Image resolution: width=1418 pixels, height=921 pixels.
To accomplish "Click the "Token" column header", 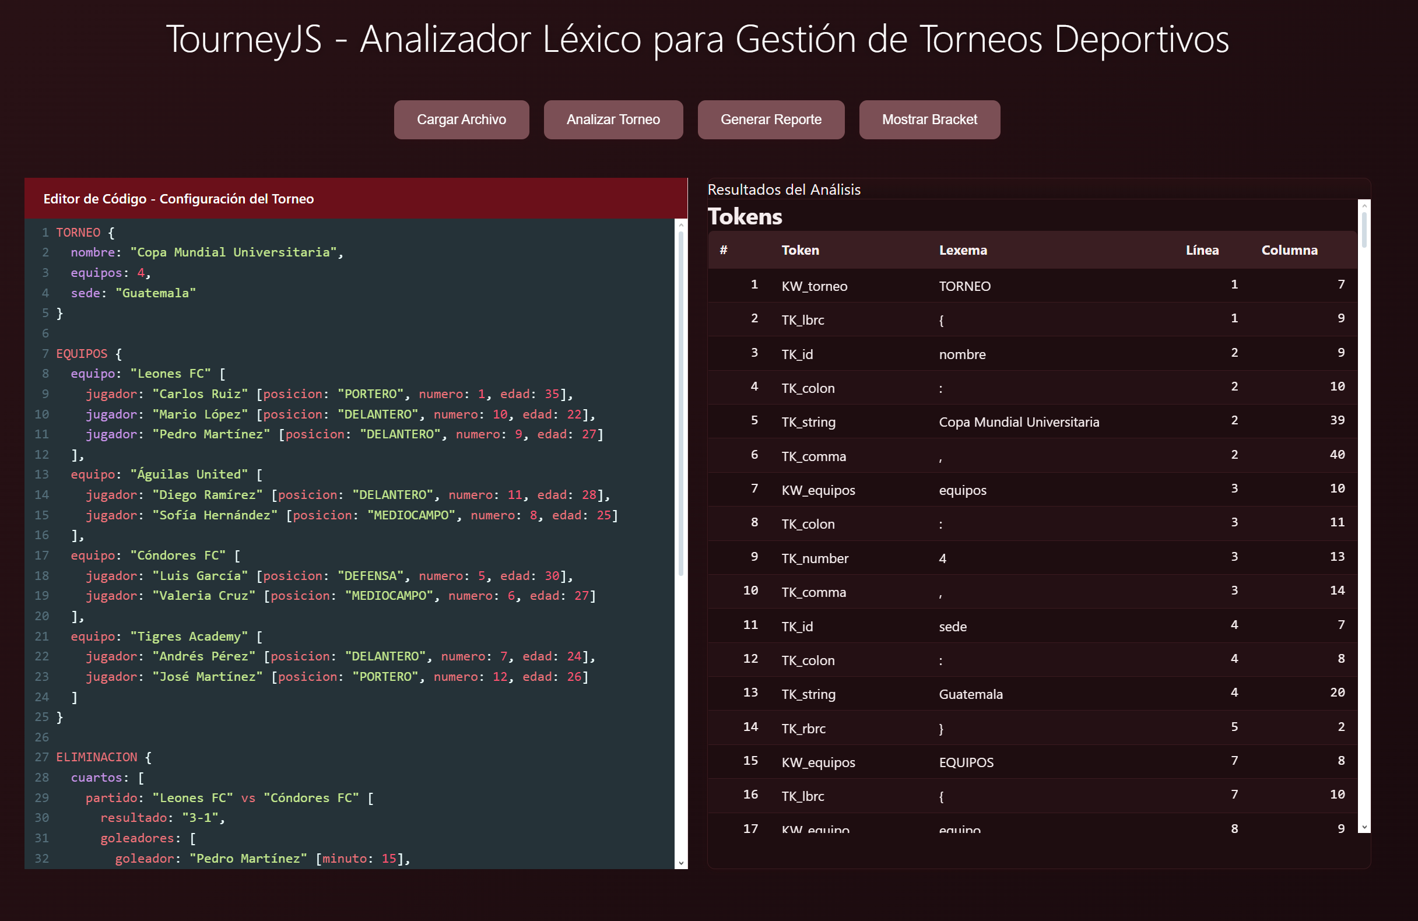I will (x=800, y=250).
